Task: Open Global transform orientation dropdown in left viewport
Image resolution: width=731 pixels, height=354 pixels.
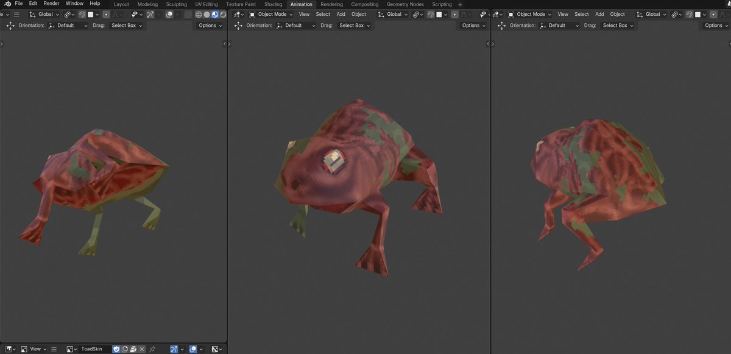Action: click(44, 14)
